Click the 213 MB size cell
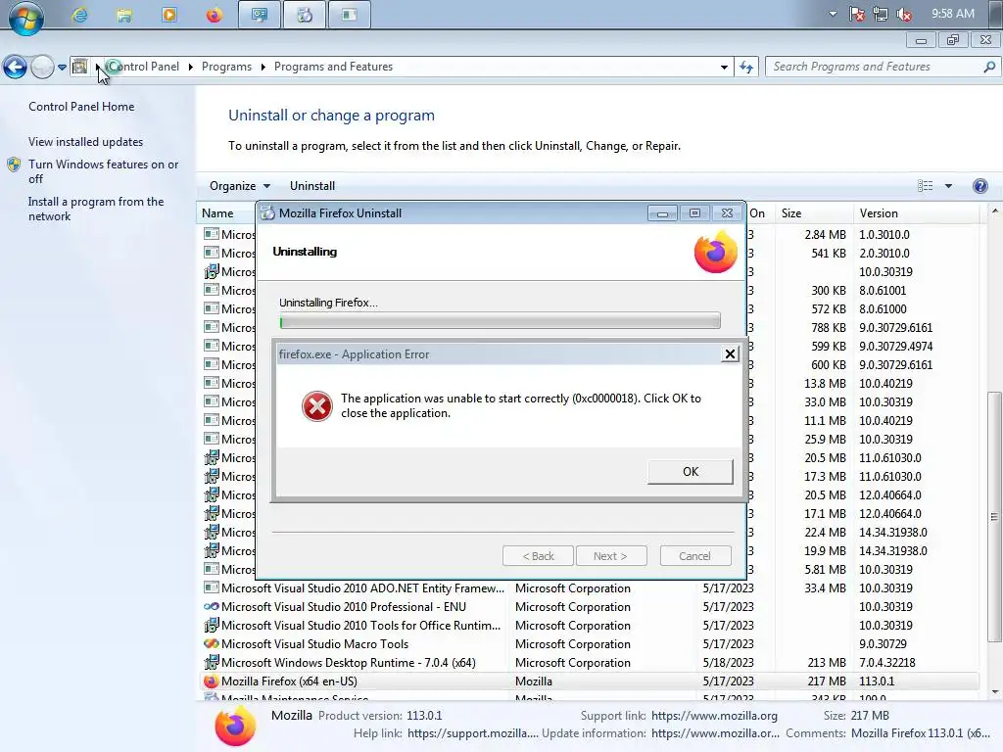Viewport: 1003px width, 752px height. tap(827, 663)
